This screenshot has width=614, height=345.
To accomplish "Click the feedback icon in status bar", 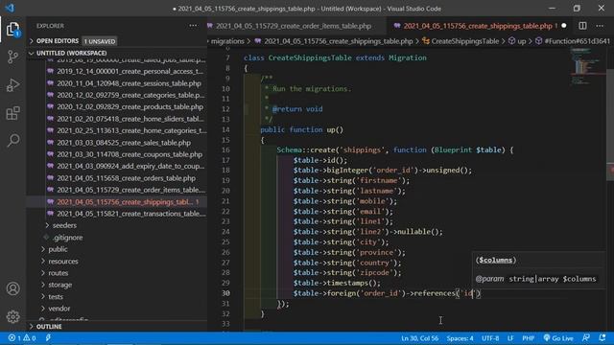I will click(x=586, y=338).
